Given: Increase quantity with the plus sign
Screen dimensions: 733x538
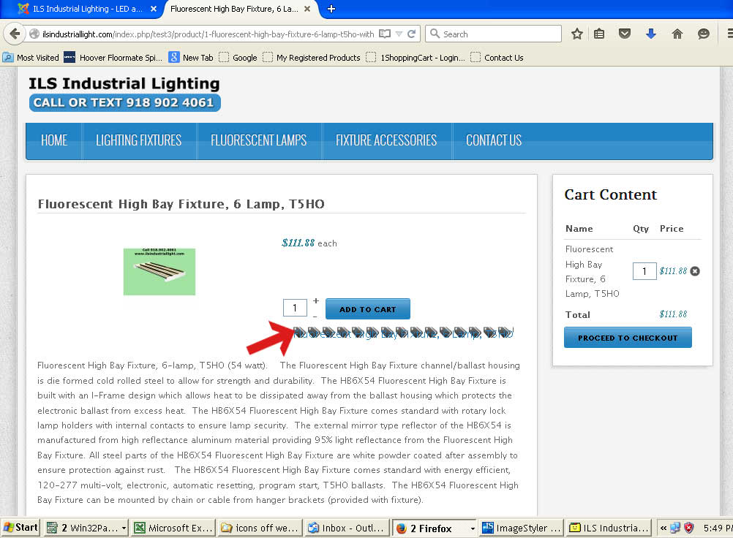Looking at the screenshot, I should 316,300.
